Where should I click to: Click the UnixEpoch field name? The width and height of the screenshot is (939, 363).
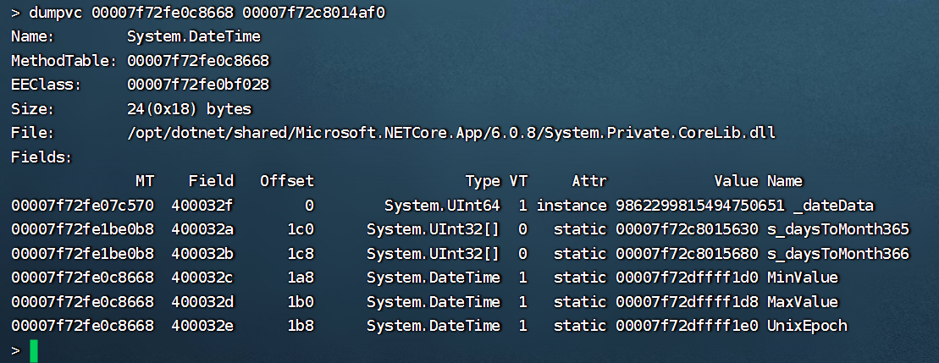pyautogui.click(x=807, y=326)
